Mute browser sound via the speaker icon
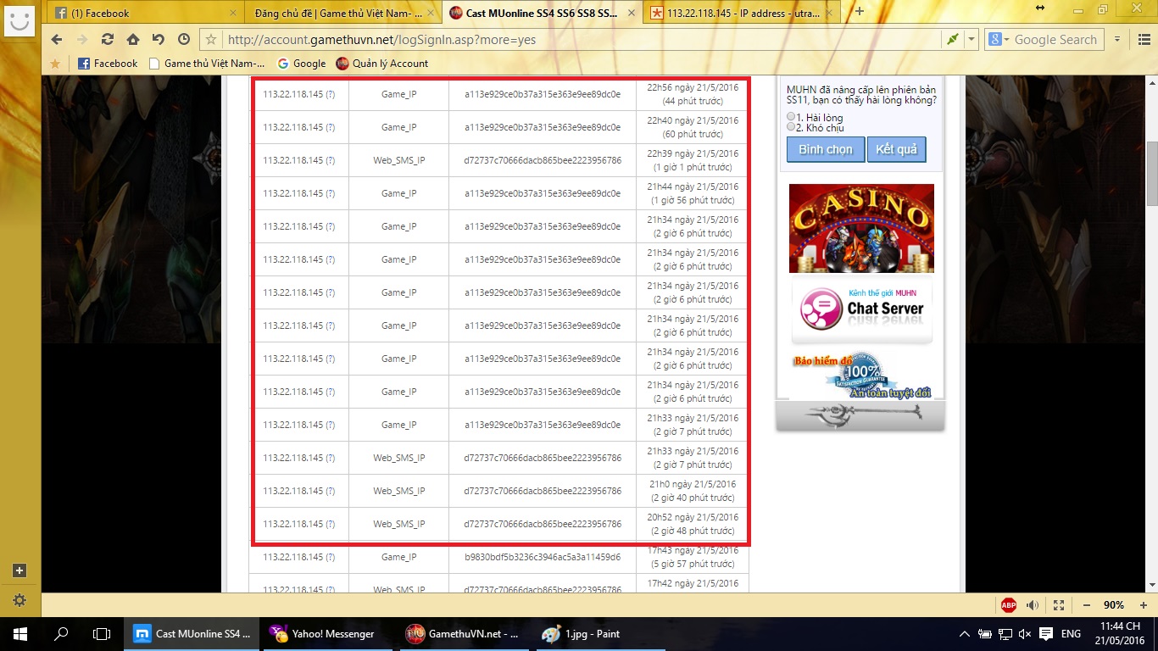 [x=1033, y=605]
